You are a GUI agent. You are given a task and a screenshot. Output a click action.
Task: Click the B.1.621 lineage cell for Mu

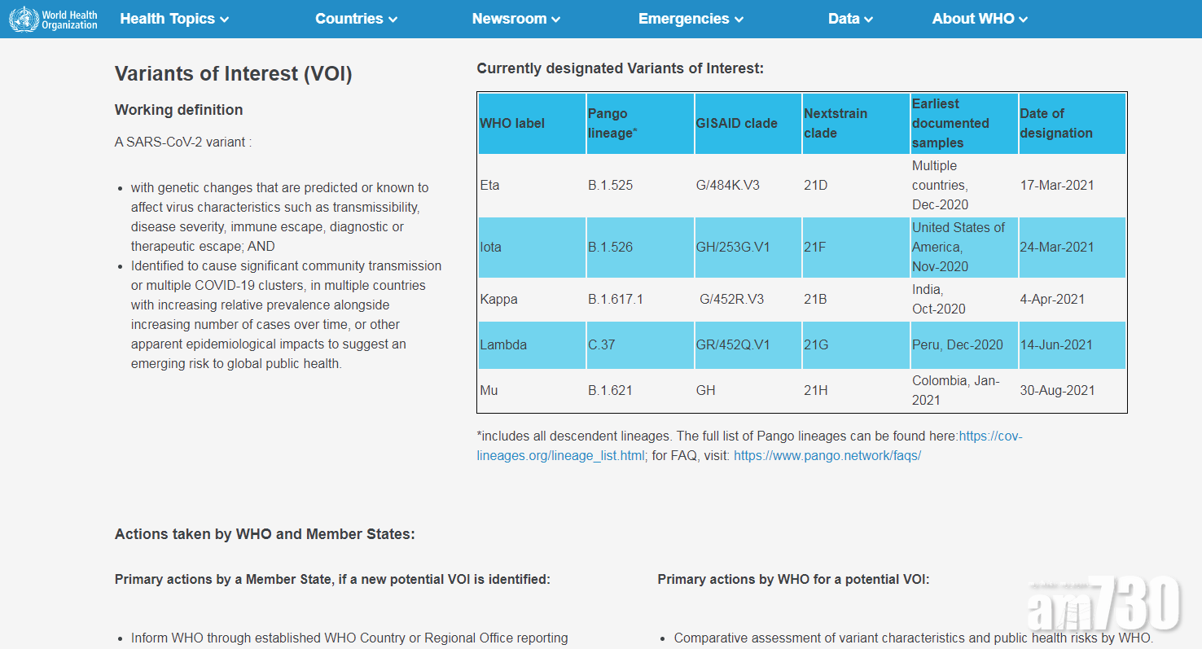coord(610,391)
